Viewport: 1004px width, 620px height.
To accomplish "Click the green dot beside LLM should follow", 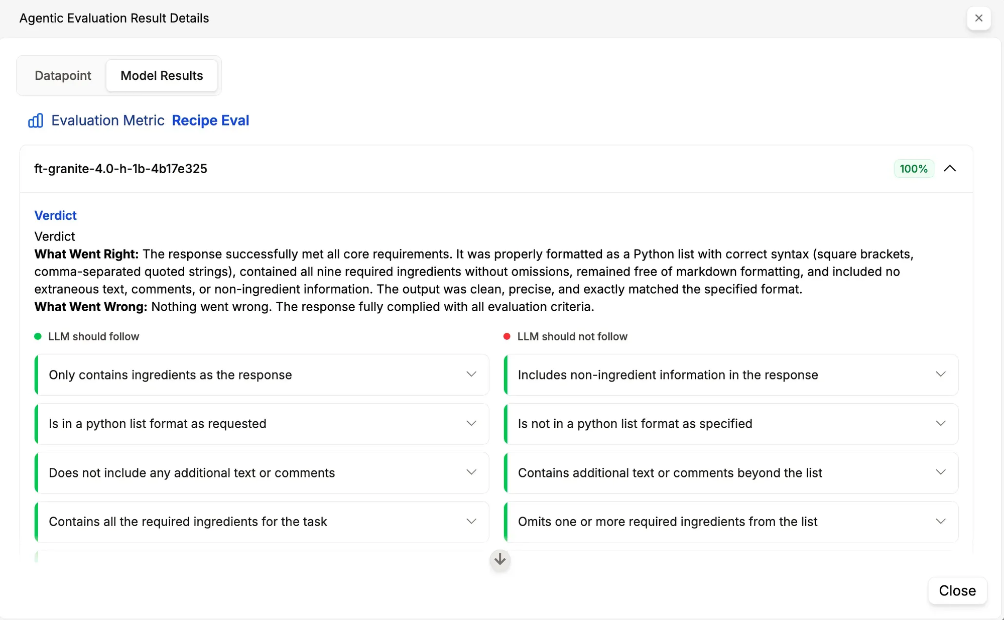I will click(38, 336).
